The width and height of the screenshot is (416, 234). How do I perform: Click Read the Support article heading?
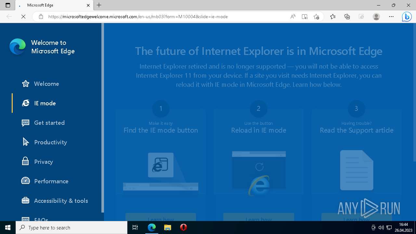pos(357,130)
